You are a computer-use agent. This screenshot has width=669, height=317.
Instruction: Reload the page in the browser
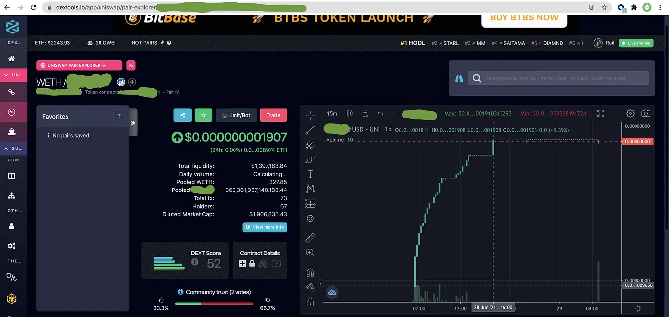pos(33,8)
